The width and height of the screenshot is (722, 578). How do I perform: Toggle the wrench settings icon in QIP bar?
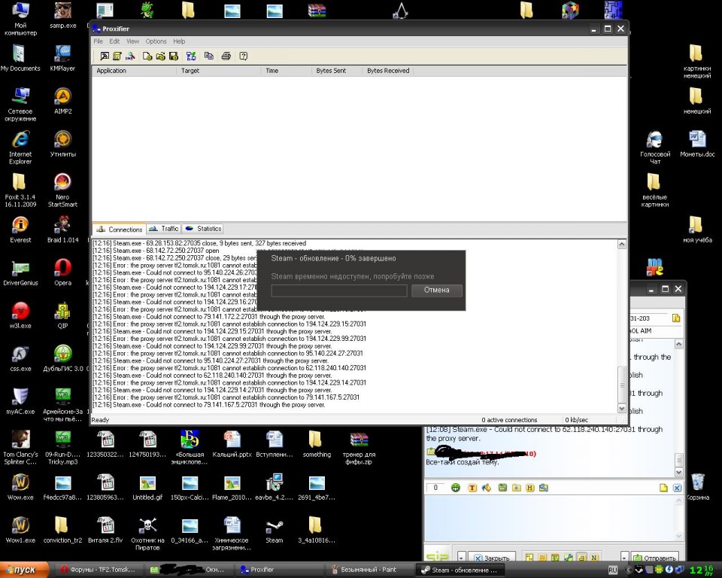click(569, 557)
